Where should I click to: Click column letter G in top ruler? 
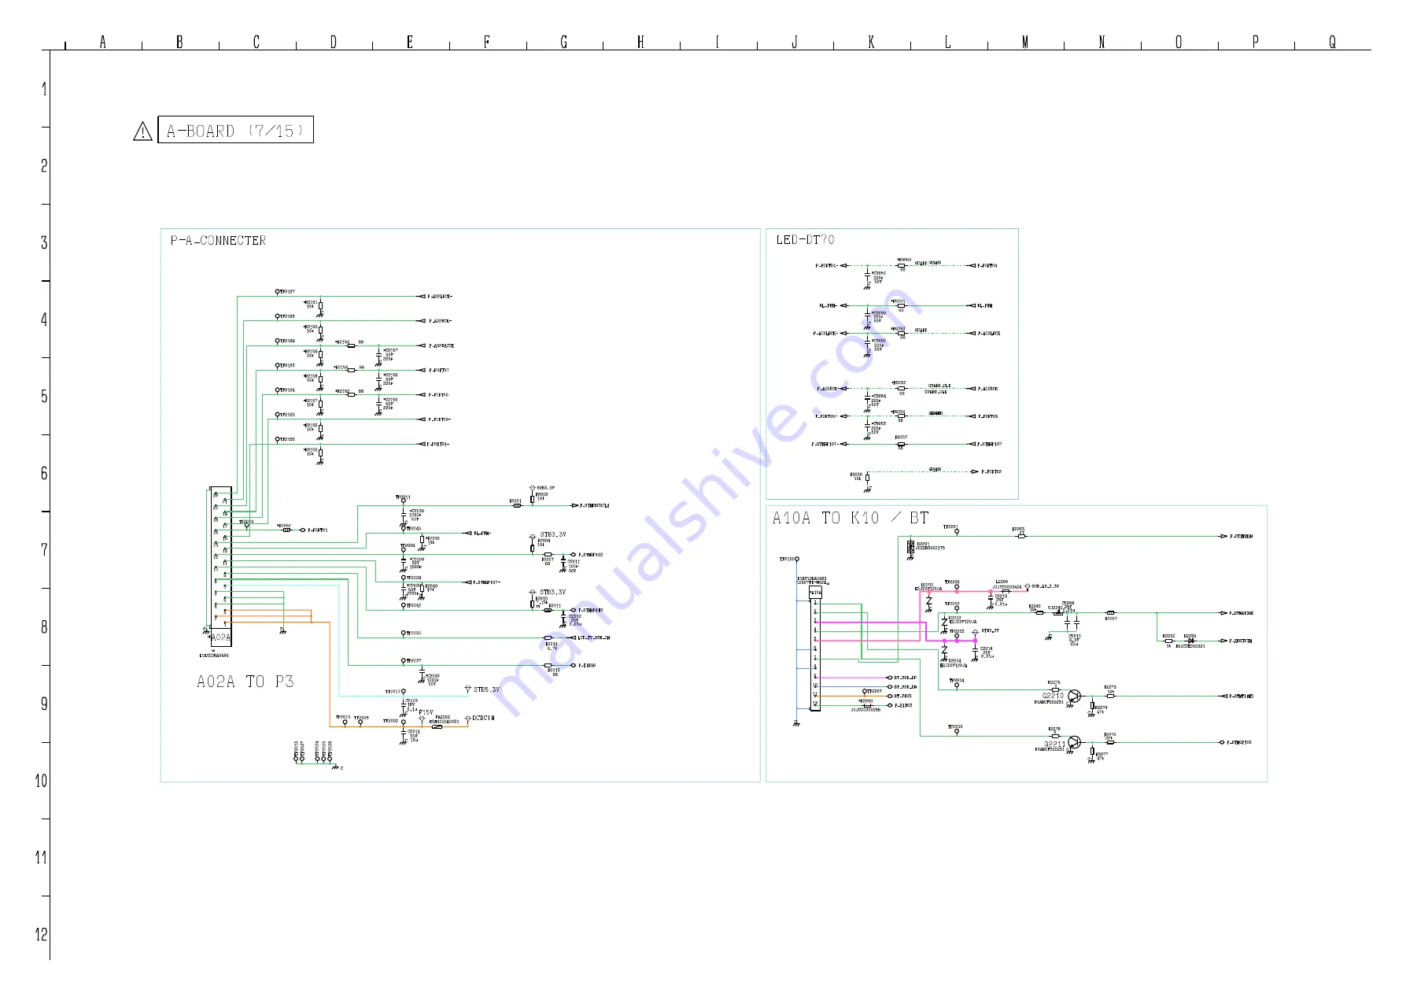pos(563,42)
